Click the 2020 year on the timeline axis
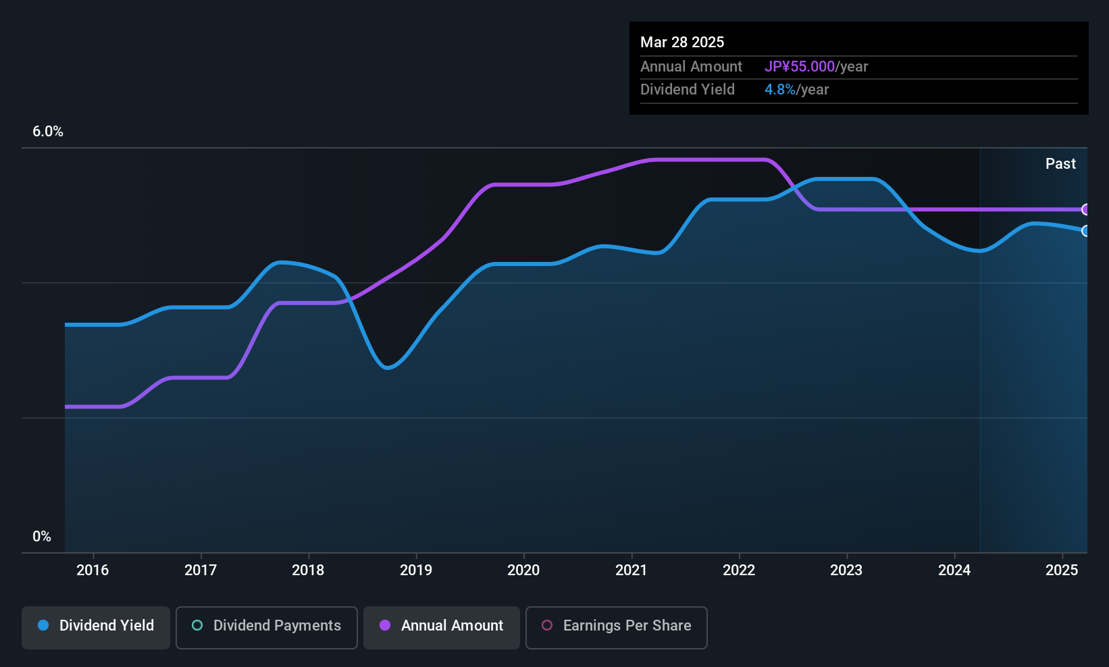Screen dimensions: 1109x667 [x=523, y=570]
